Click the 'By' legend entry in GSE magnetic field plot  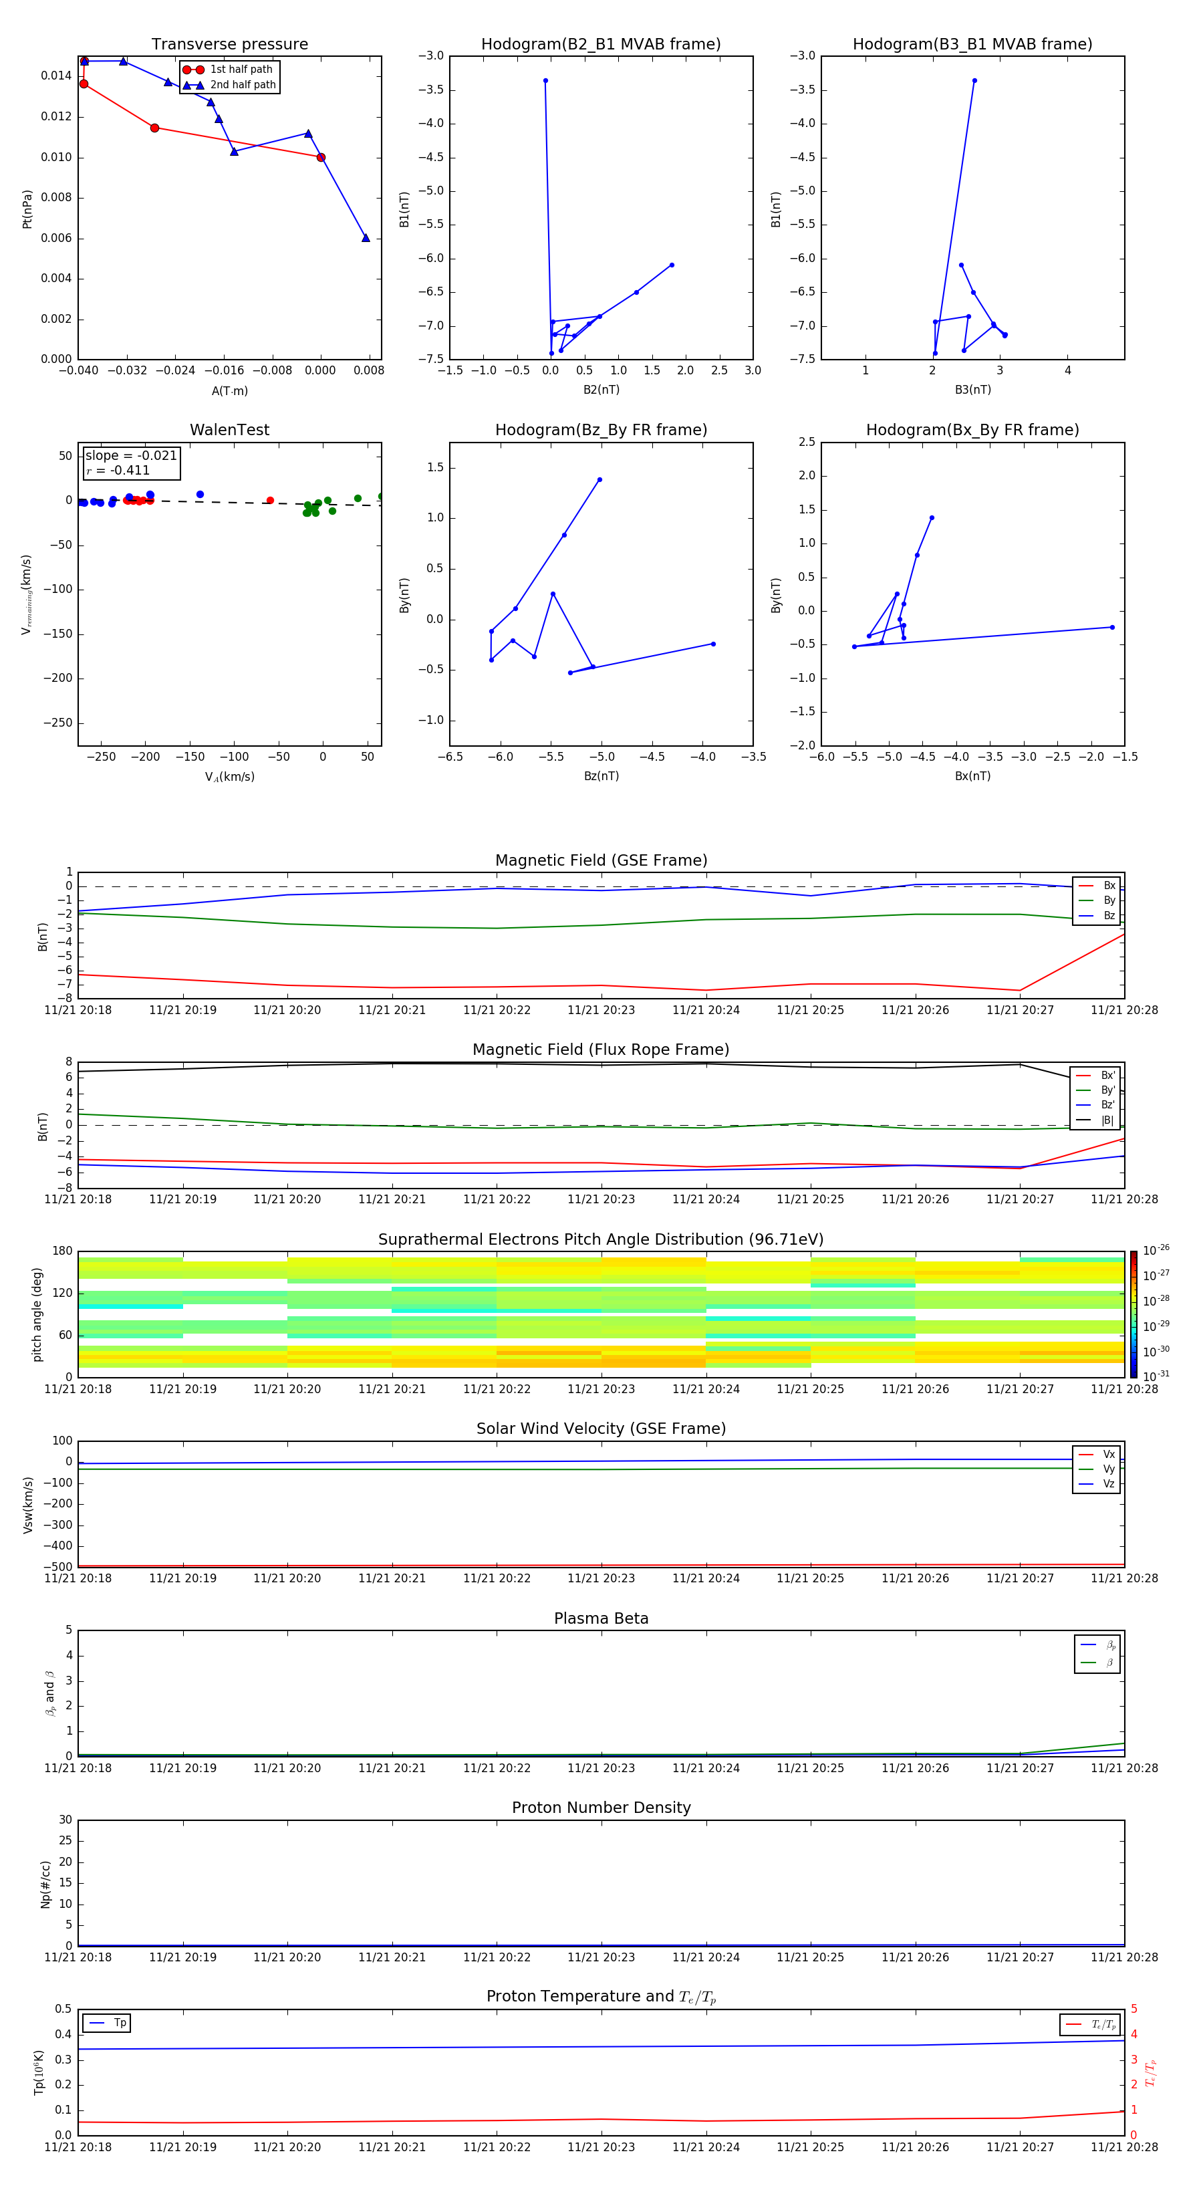[1097, 900]
